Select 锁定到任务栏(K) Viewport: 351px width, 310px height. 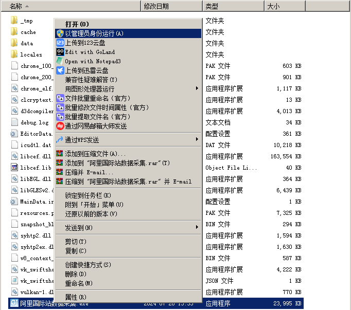click(x=128, y=195)
